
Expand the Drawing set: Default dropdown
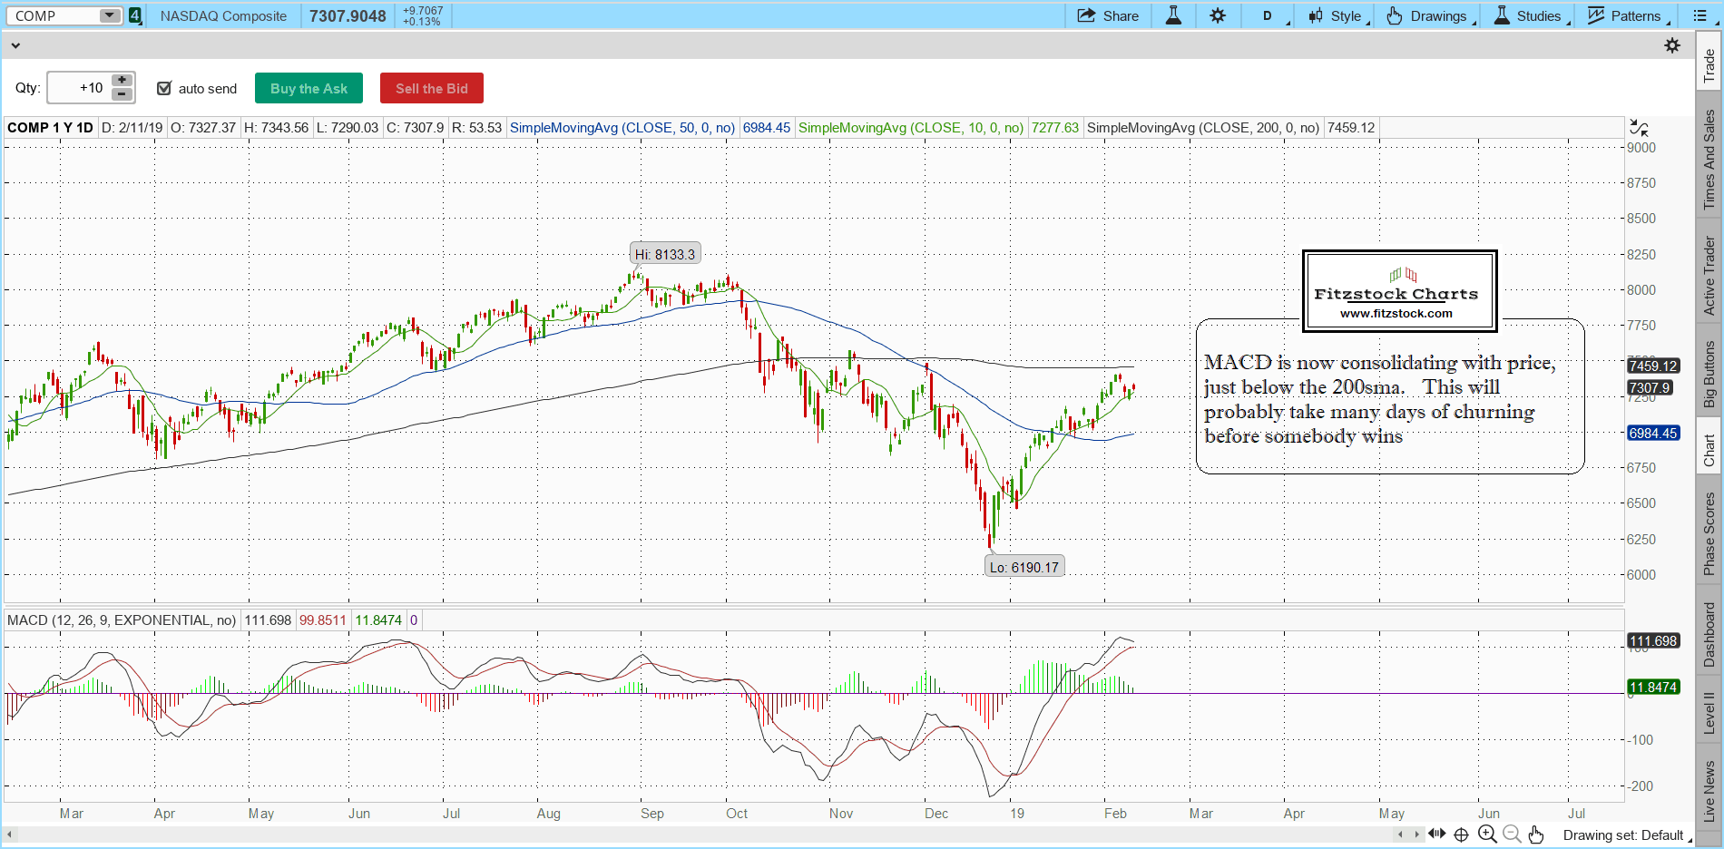tap(1626, 835)
